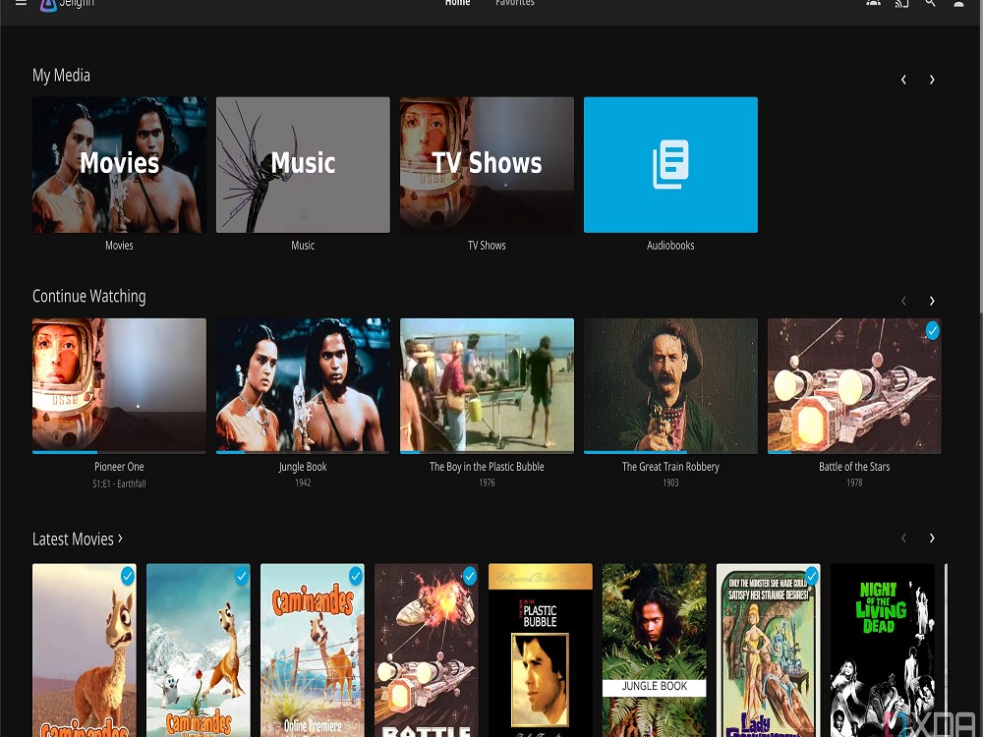Go to previous items in My Media
The width and height of the screenshot is (983, 737).
[x=903, y=80]
